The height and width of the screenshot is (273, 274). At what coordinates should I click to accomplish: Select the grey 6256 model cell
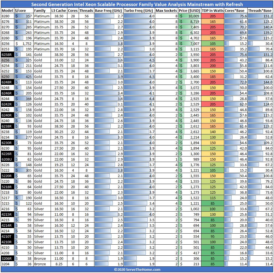[7, 60]
